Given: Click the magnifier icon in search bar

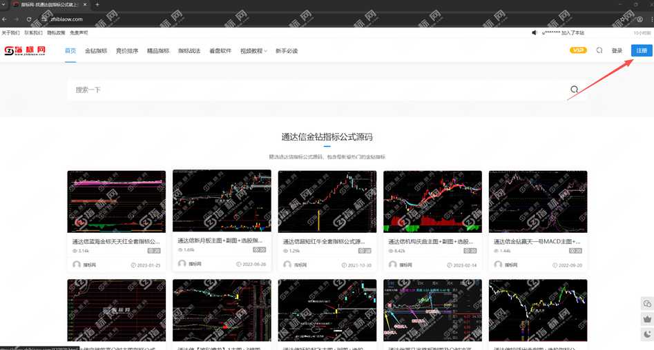Looking at the screenshot, I should coord(574,90).
